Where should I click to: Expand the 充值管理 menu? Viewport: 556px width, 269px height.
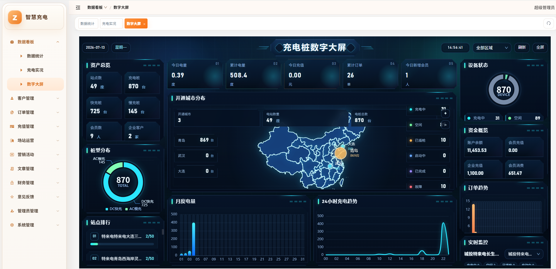[58, 126]
